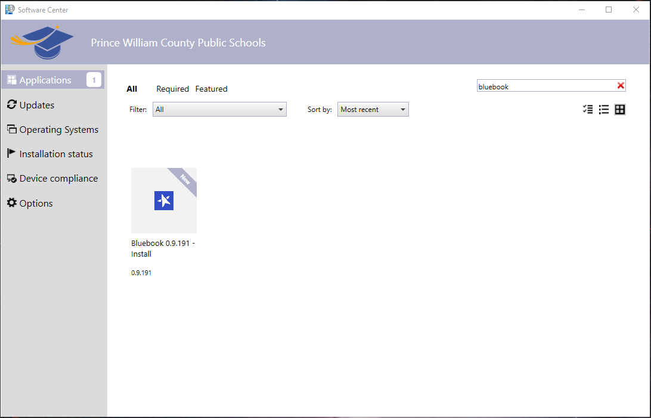Click the Device compliance check icon

click(x=12, y=178)
